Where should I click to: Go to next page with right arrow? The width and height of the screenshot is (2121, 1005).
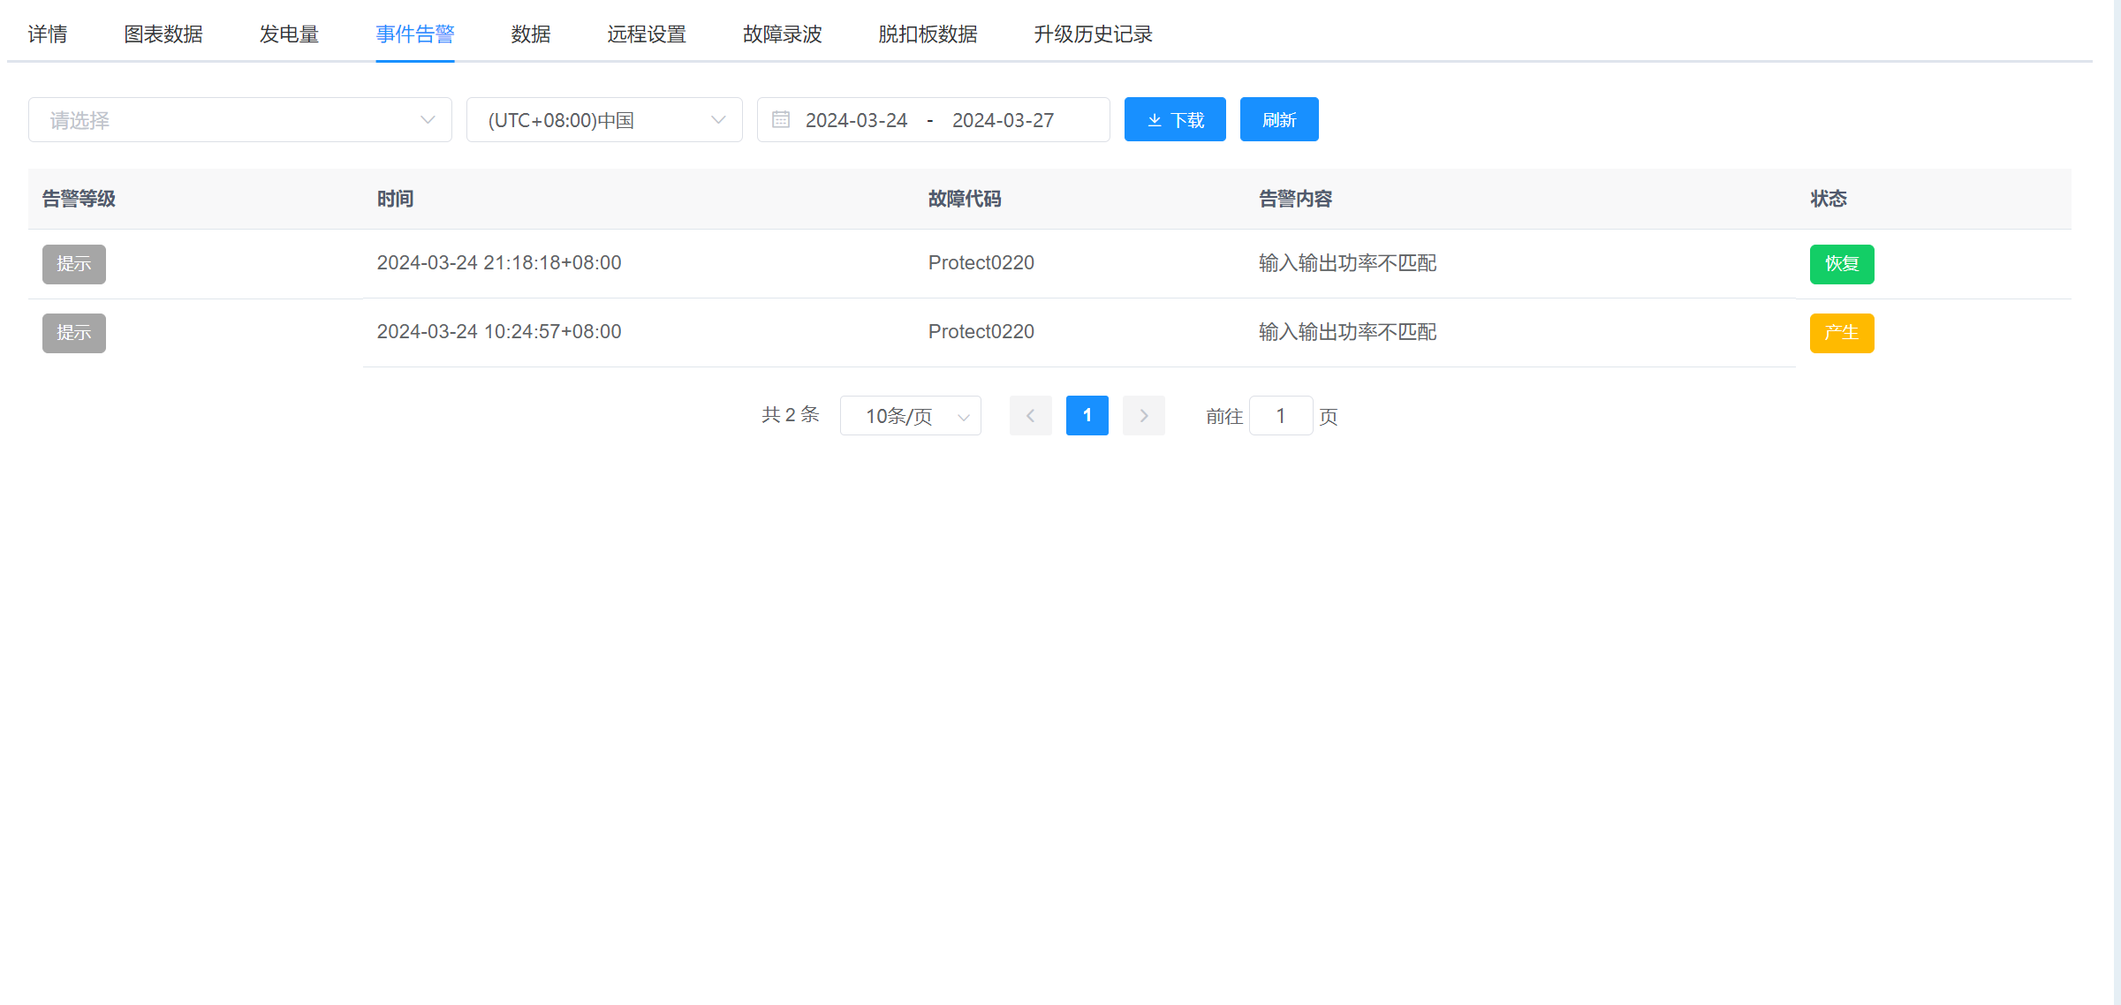tap(1144, 416)
